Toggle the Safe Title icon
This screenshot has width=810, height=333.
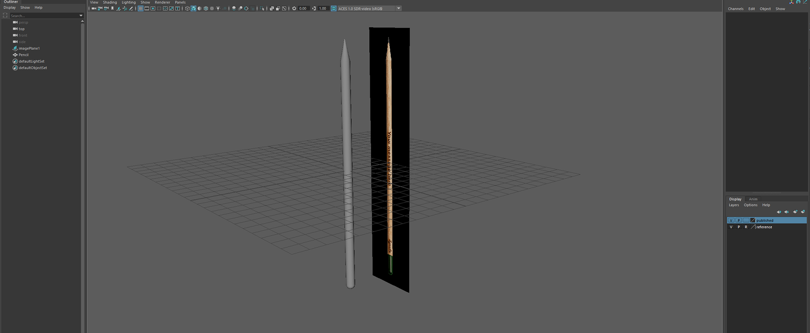pos(178,8)
